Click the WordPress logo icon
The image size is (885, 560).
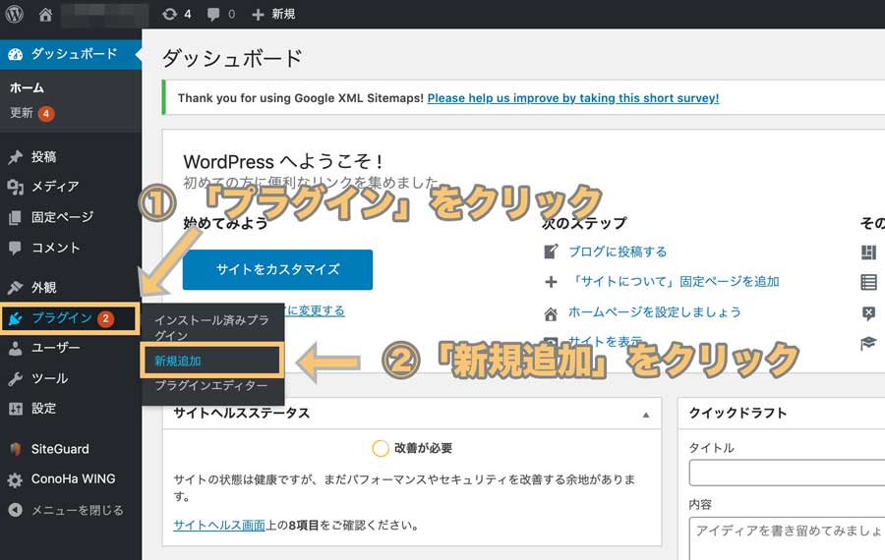click(x=14, y=14)
